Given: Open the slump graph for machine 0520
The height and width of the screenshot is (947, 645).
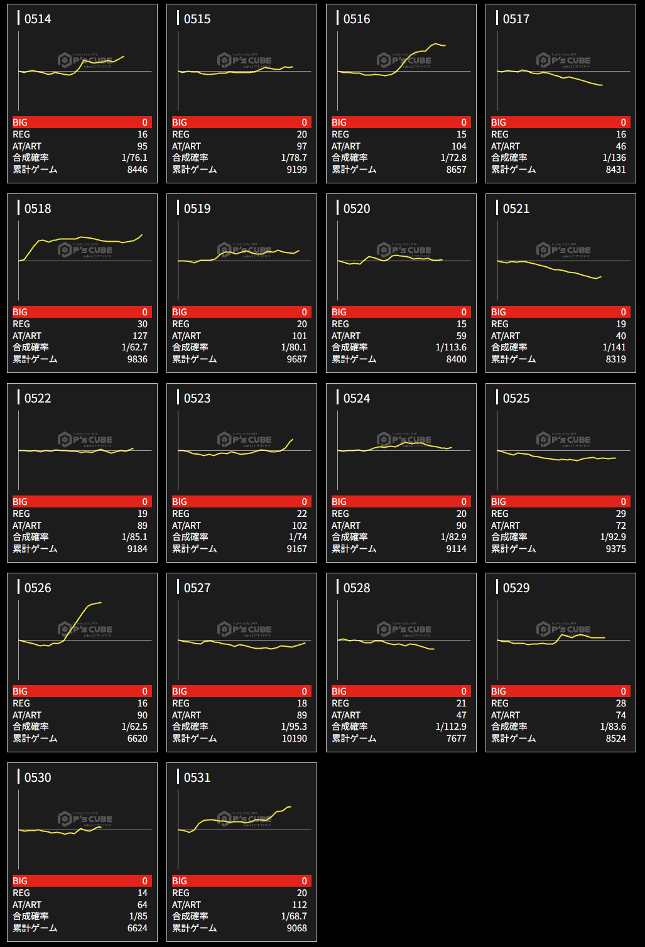Looking at the screenshot, I should coord(404,261).
